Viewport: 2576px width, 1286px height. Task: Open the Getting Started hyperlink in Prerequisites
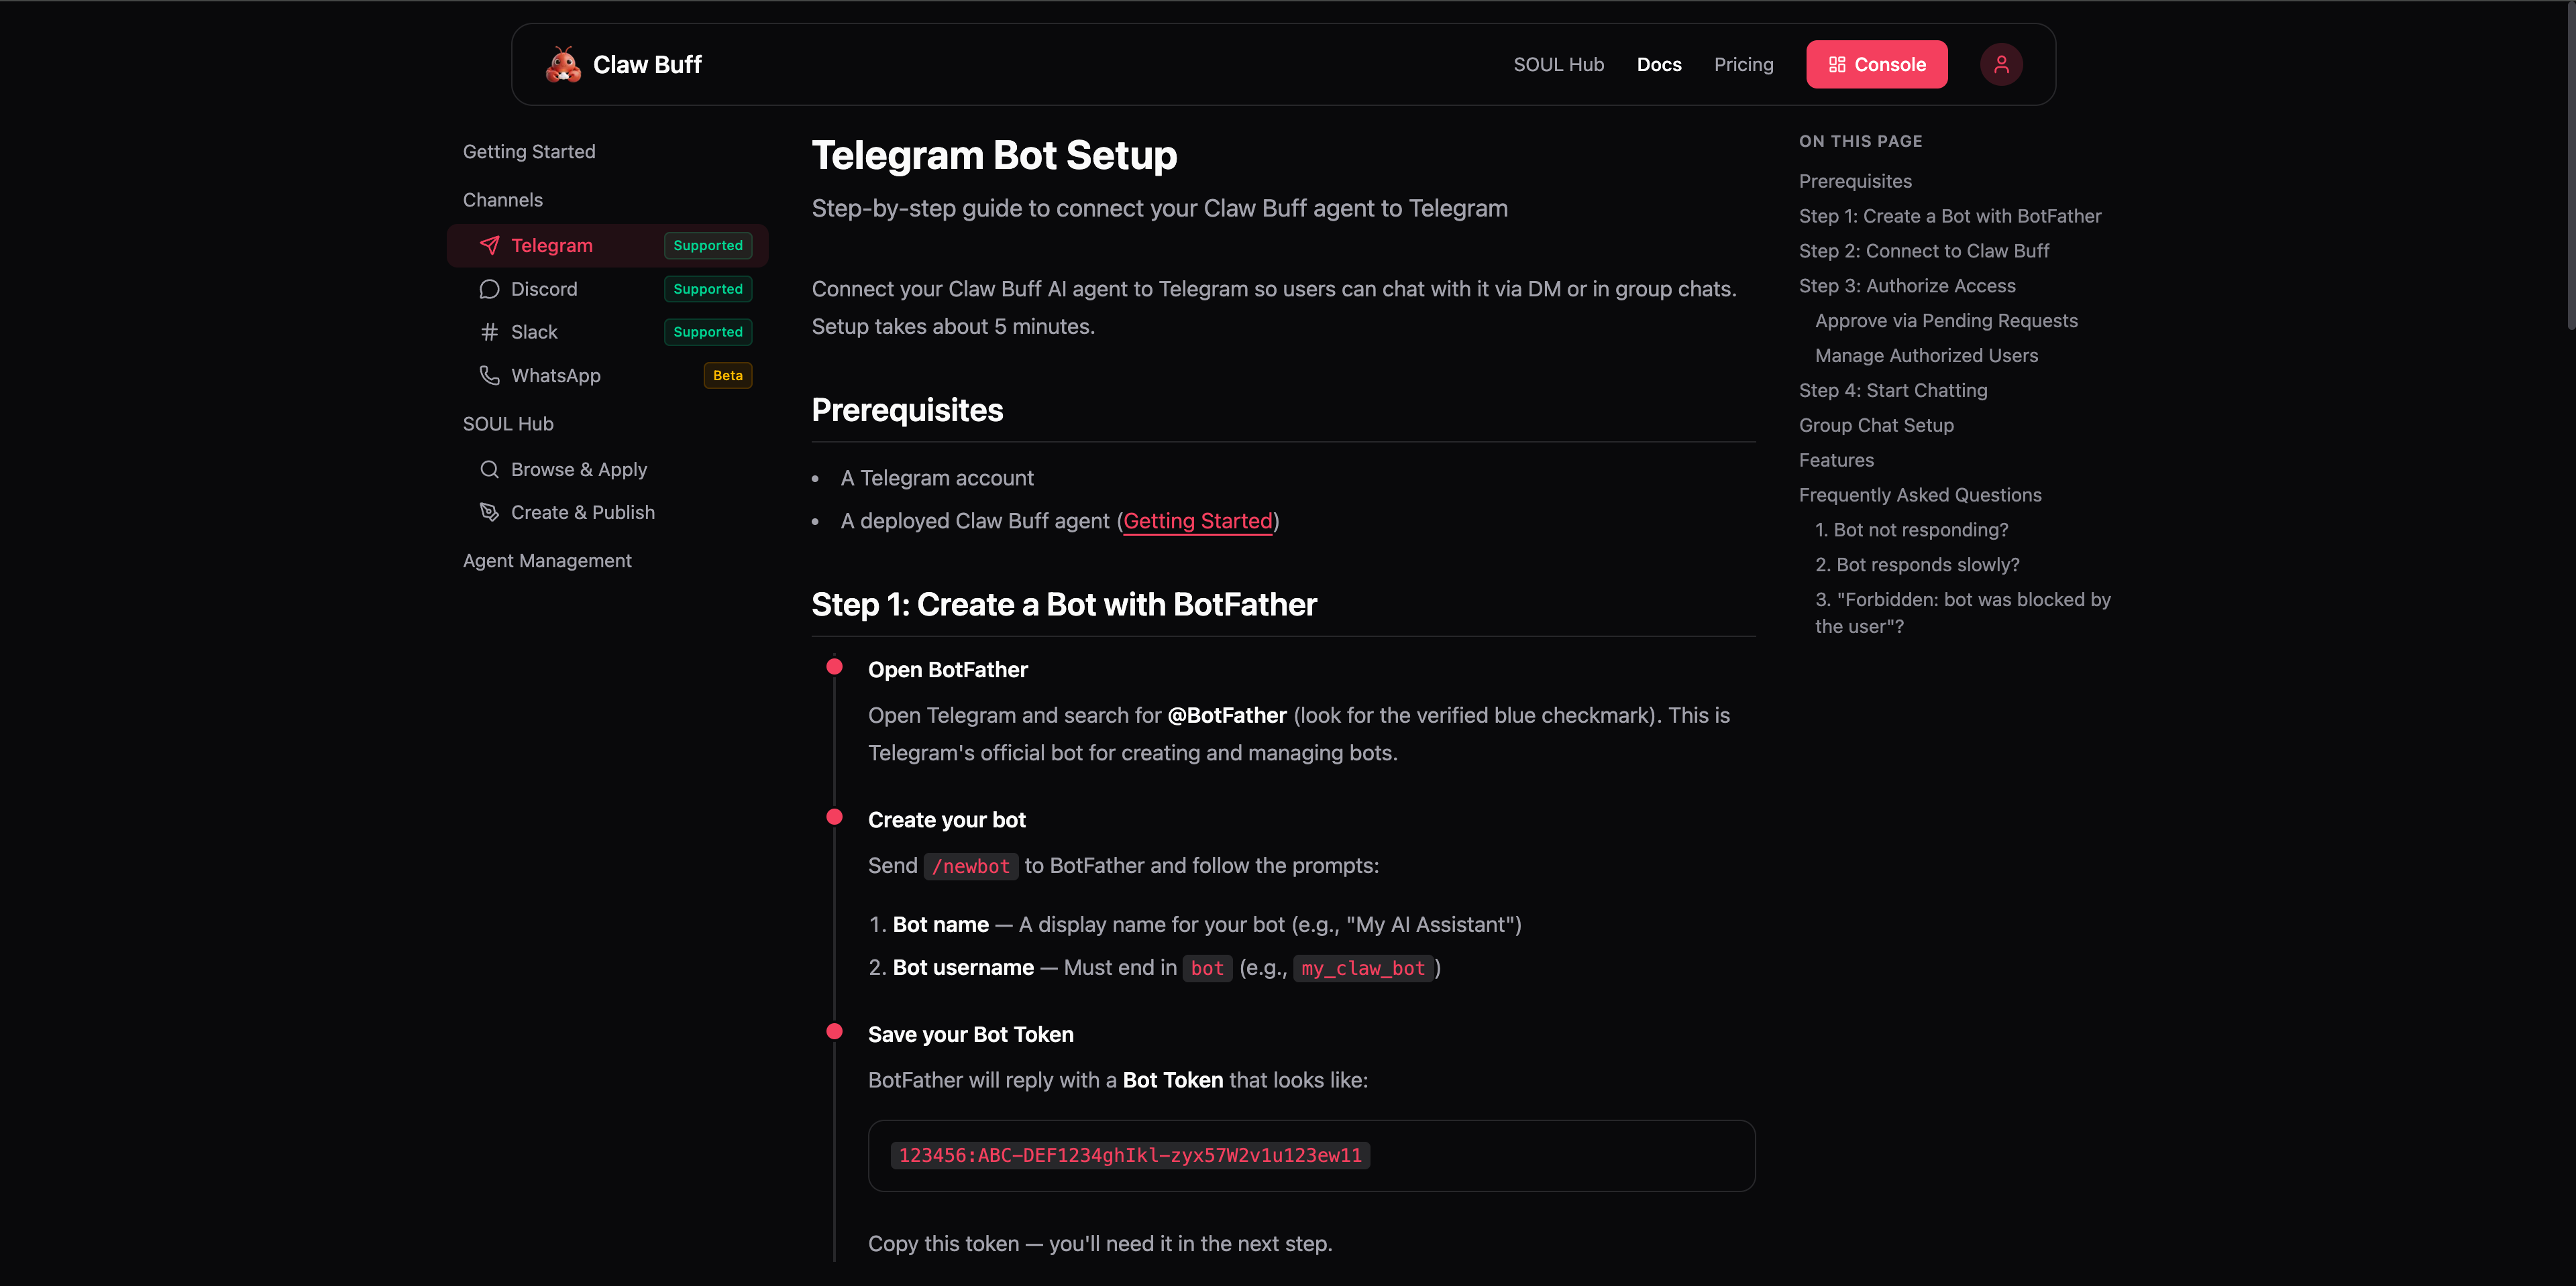click(x=1198, y=520)
